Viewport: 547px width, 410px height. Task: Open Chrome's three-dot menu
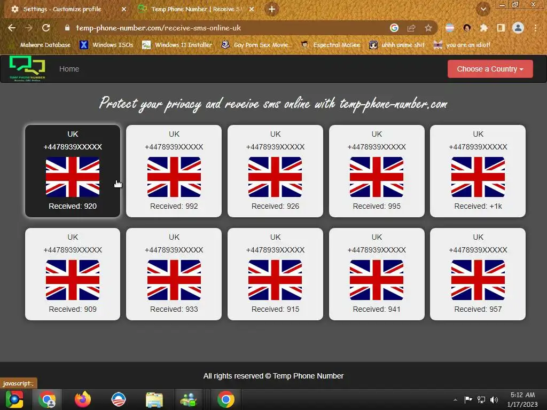535,28
